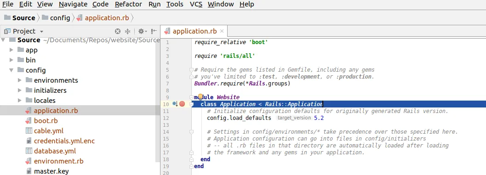Click the Scroll from Source target icon
Screen dimensions: 486x175
click(x=117, y=31)
